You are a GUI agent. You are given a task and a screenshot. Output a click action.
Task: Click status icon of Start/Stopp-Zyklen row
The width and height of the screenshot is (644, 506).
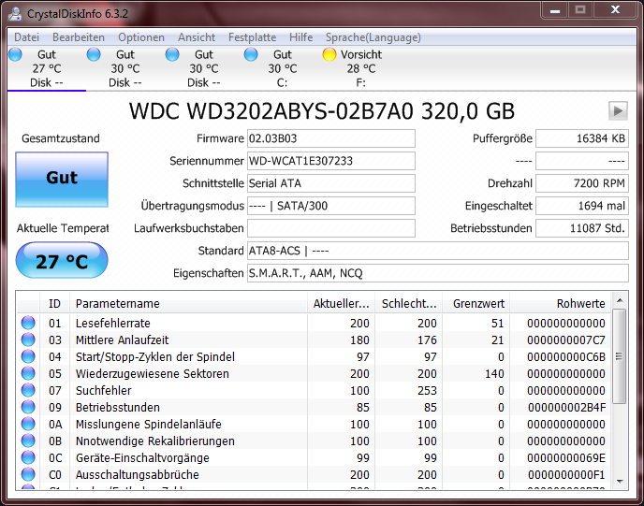pos(28,356)
